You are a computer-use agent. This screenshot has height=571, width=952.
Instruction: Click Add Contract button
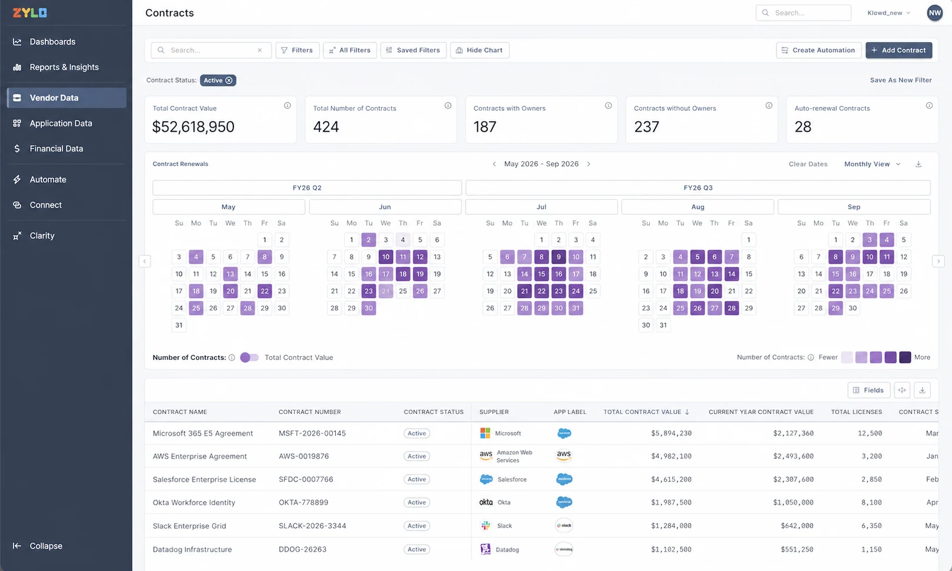pyautogui.click(x=898, y=50)
